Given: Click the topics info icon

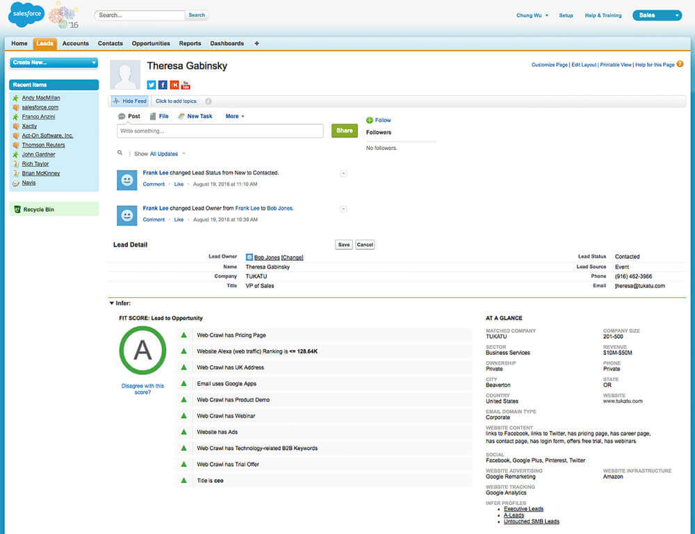Looking at the screenshot, I should [208, 101].
